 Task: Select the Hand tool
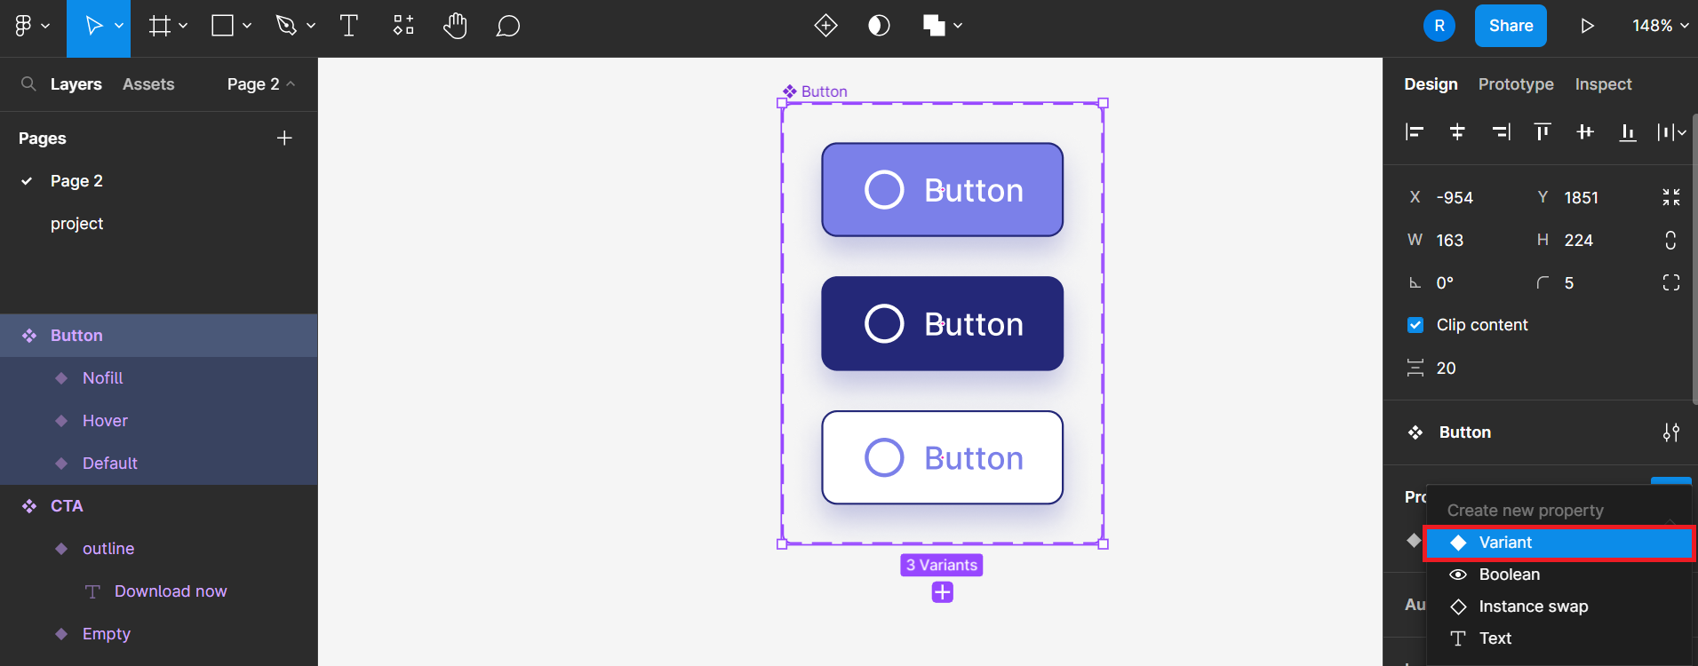[x=455, y=26]
